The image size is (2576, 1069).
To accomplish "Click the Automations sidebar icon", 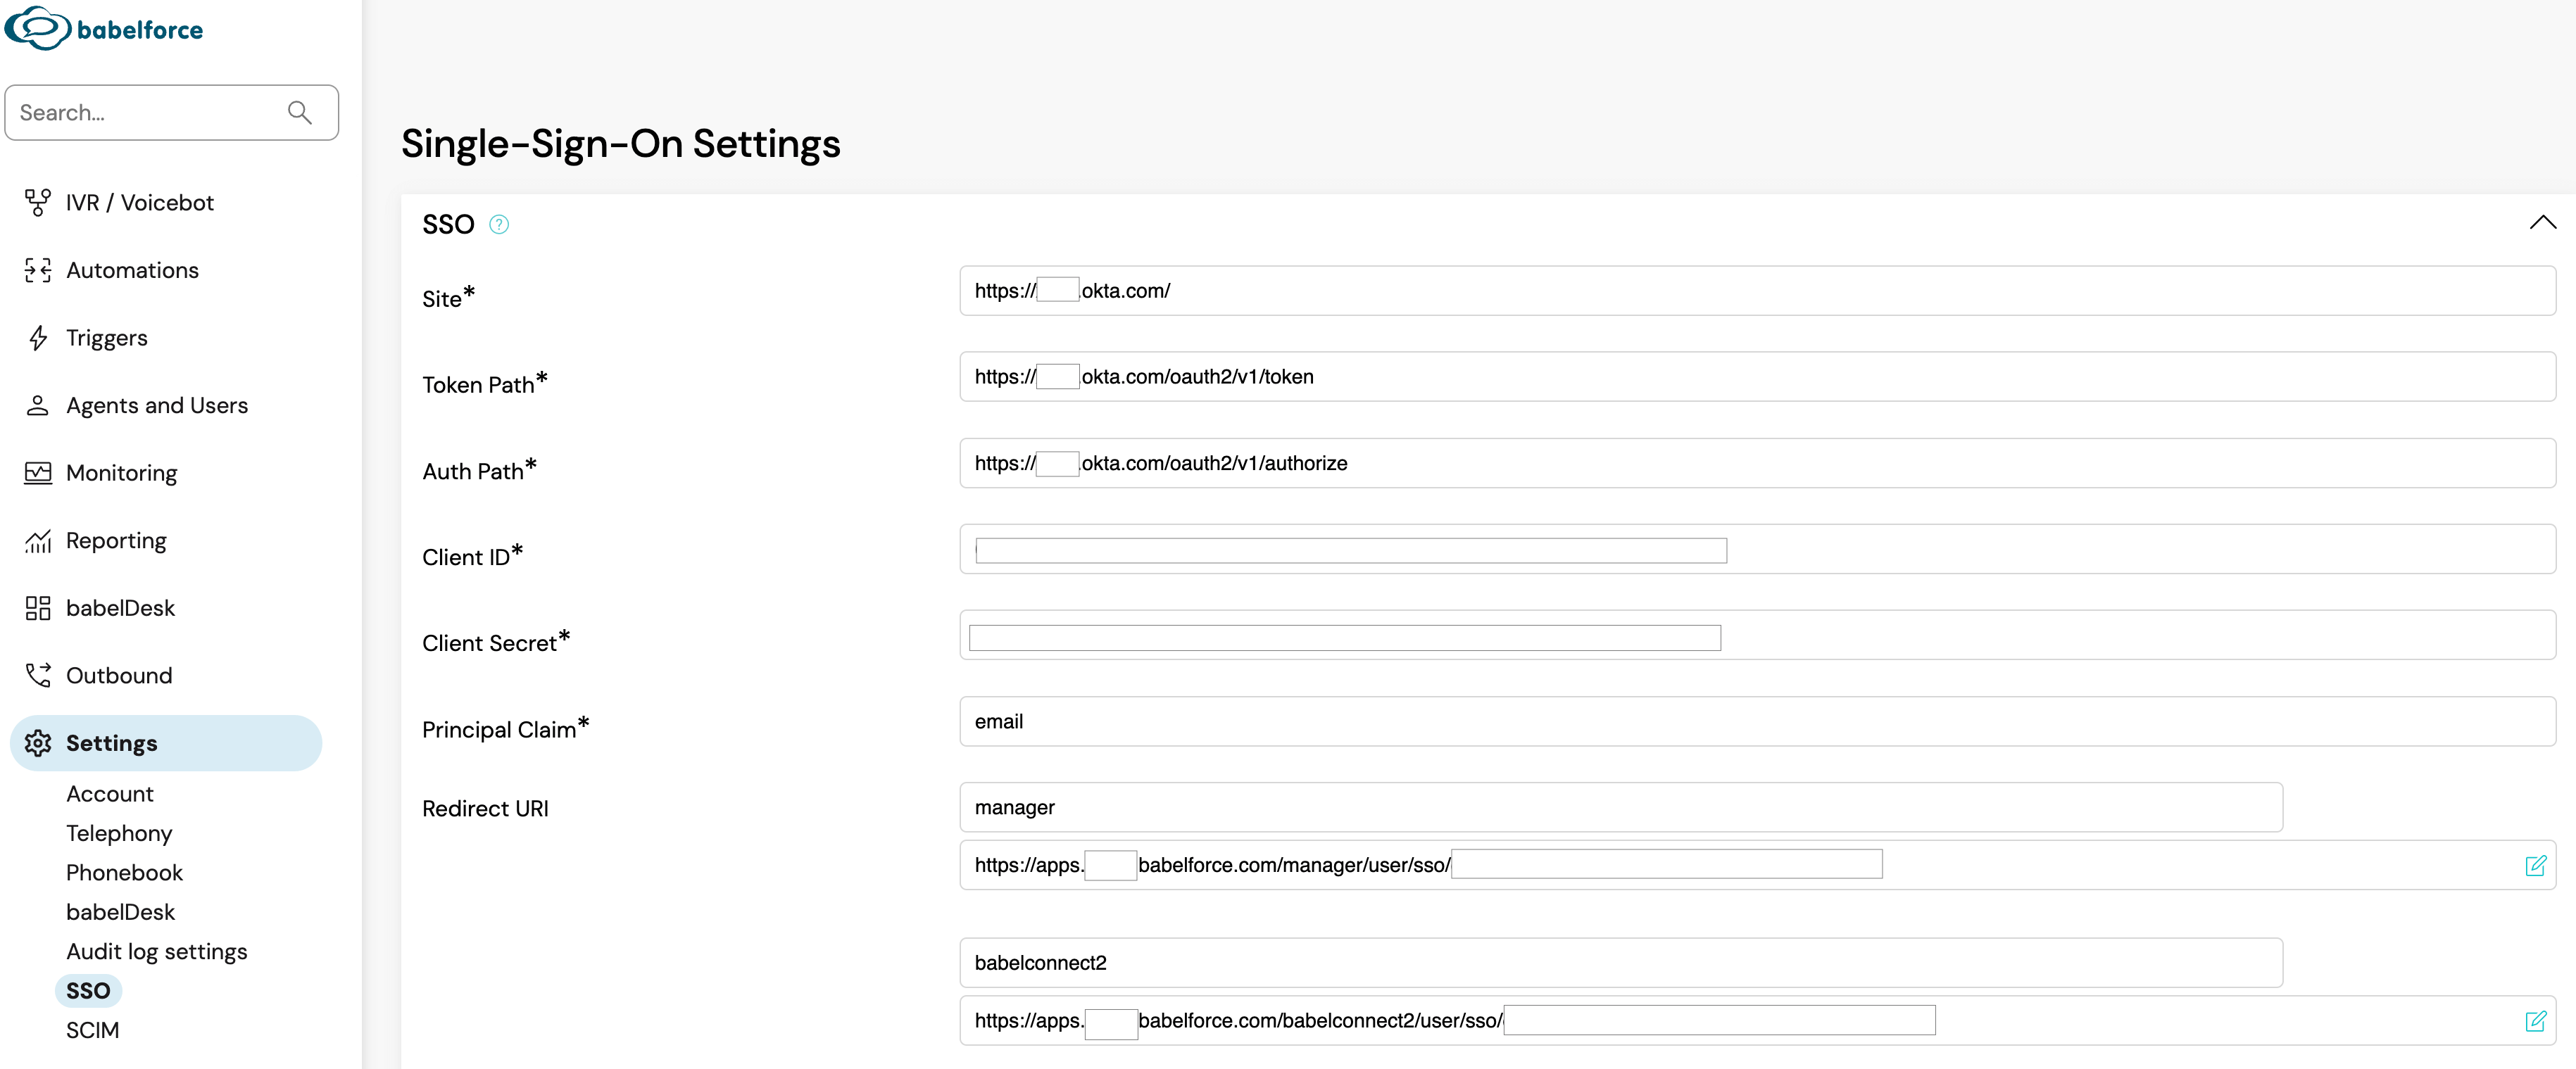I will pyautogui.click(x=38, y=270).
